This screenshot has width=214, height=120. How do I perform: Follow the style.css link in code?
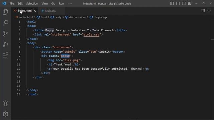point(91,35)
